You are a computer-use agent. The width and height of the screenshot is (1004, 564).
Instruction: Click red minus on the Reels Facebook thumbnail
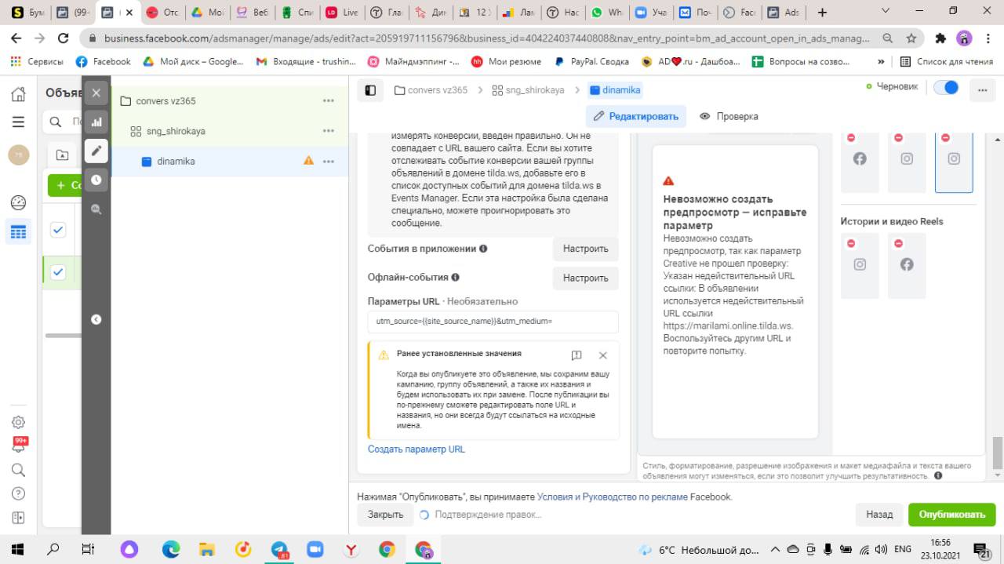[x=898, y=244]
